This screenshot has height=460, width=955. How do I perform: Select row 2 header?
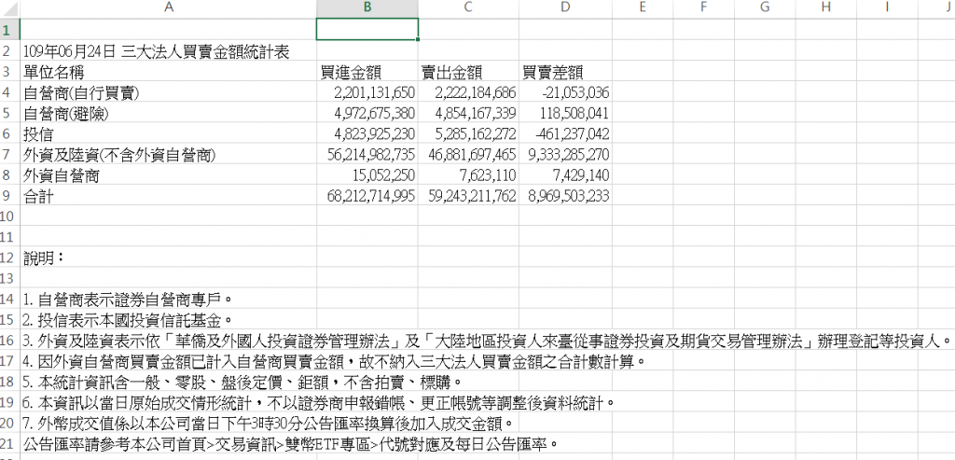coord(9,51)
